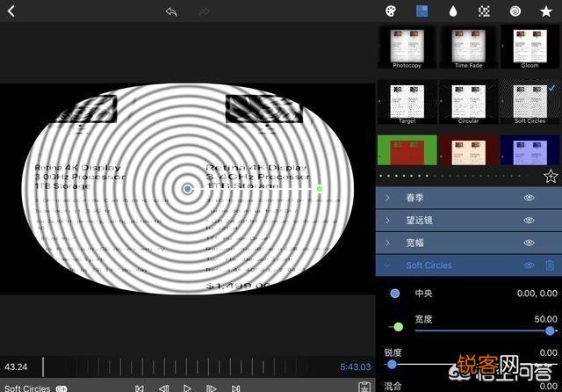Click the 43.24 current time readout
Screen dimensions: 562x392
16,367
